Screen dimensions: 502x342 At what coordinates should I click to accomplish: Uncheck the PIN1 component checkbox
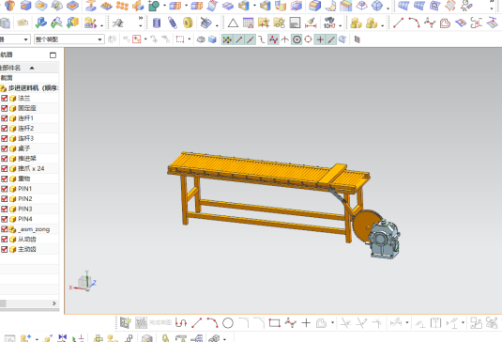click(x=4, y=189)
